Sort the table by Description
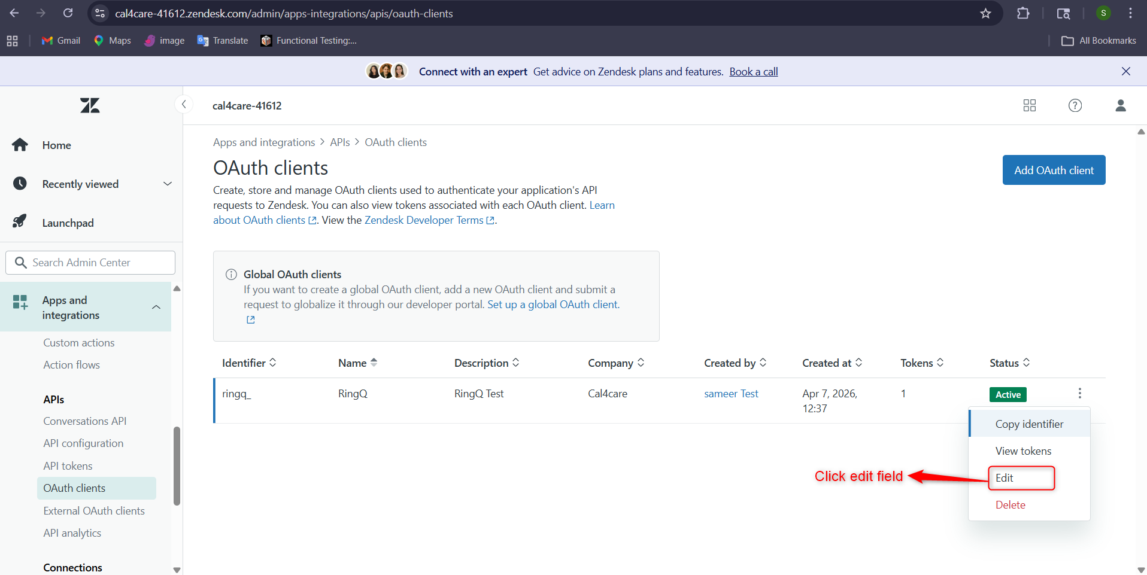The height and width of the screenshot is (575, 1147). pyautogui.click(x=487, y=363)
